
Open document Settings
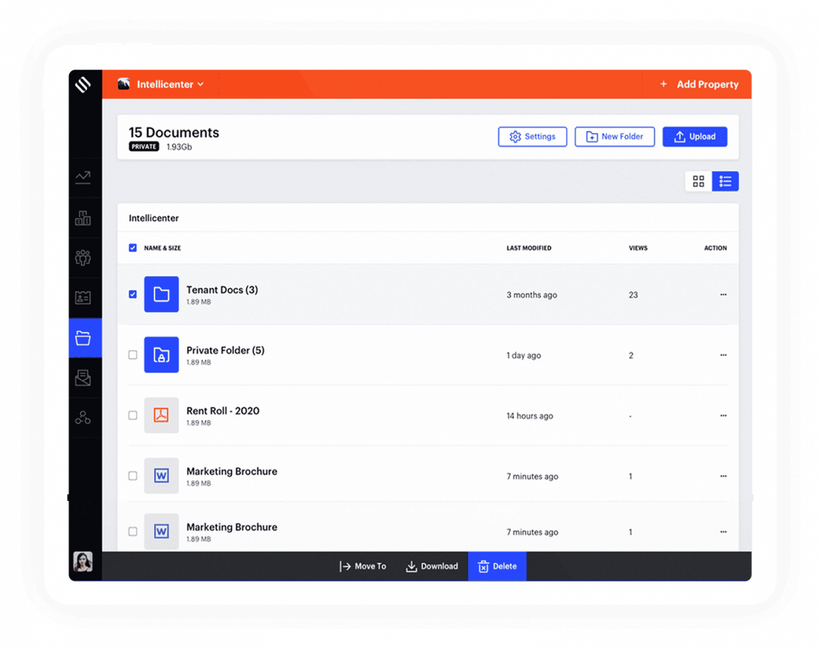click(x=532, y=137)
